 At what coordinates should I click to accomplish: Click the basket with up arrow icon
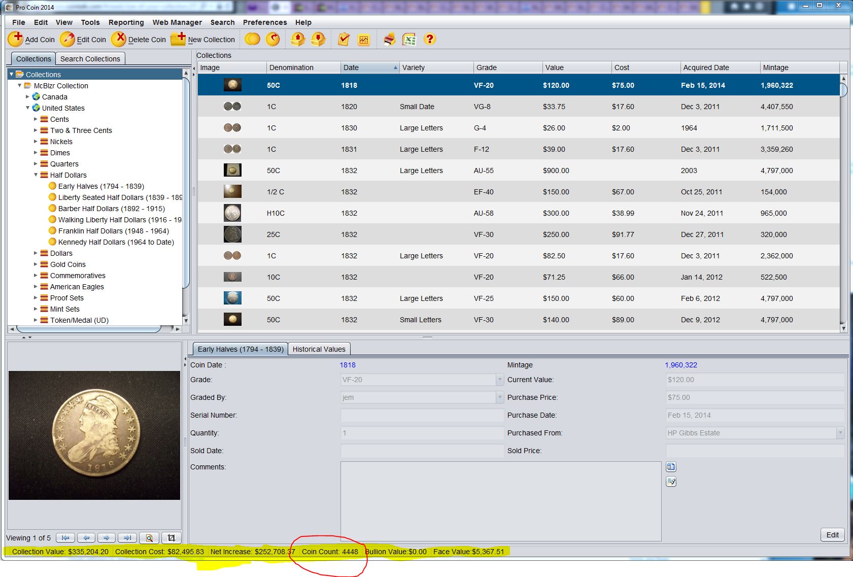298,39
